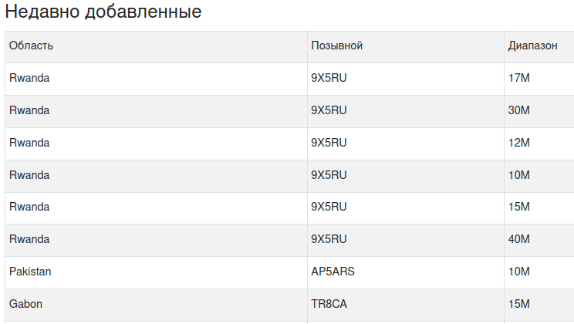Viewport: 574px width, 324px height.
Task: Click the Область column header
Action: tap(156, 47)
